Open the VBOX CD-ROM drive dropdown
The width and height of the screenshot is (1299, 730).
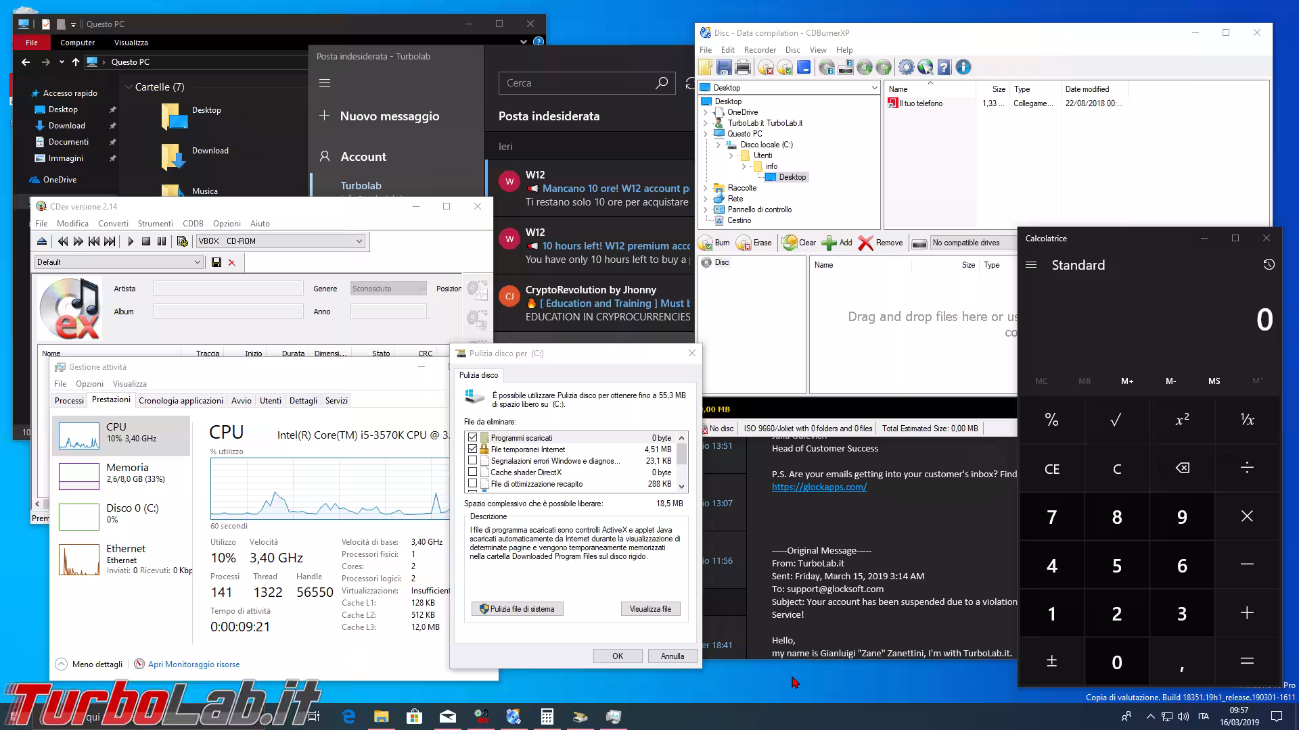(359, 241)
